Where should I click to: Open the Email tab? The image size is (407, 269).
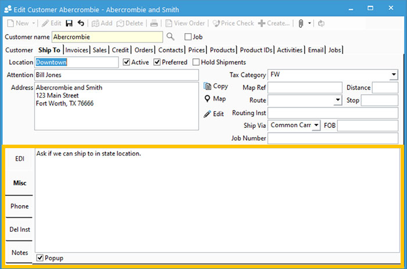[316, 50]
